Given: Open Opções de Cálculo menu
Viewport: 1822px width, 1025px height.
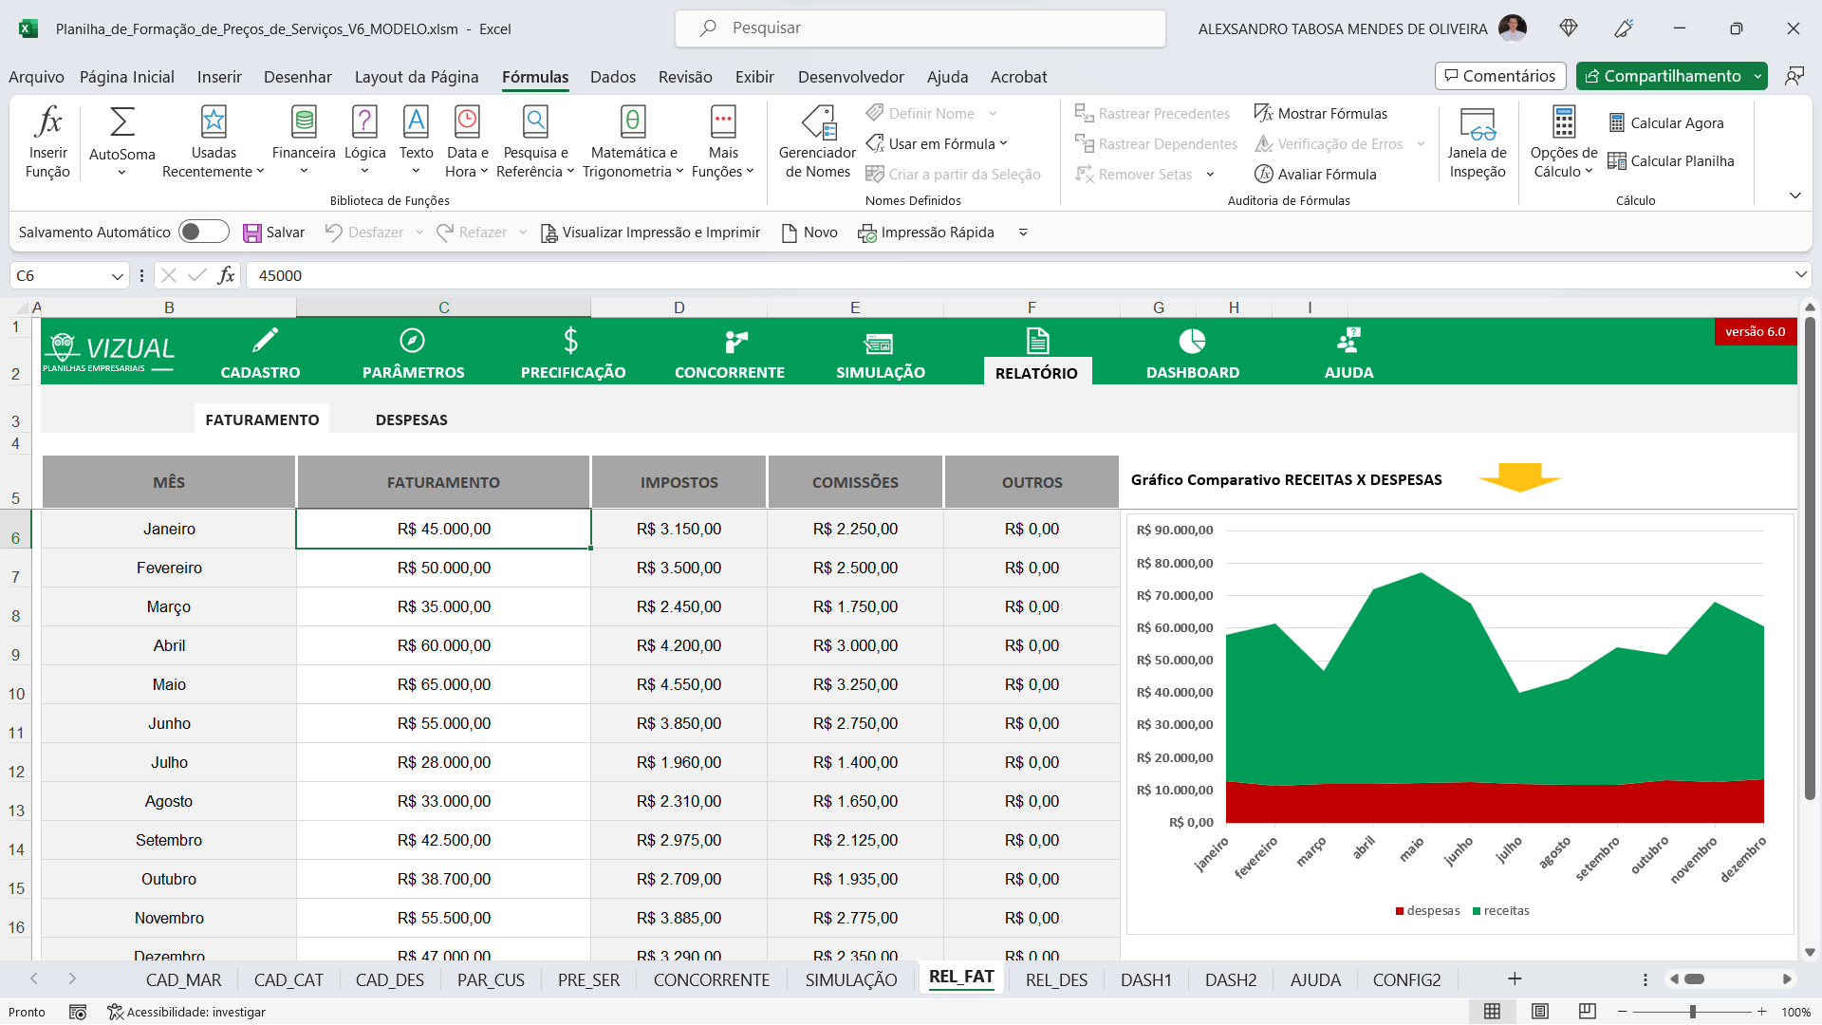Looking at the screenshot, I should coord(1563,142).
